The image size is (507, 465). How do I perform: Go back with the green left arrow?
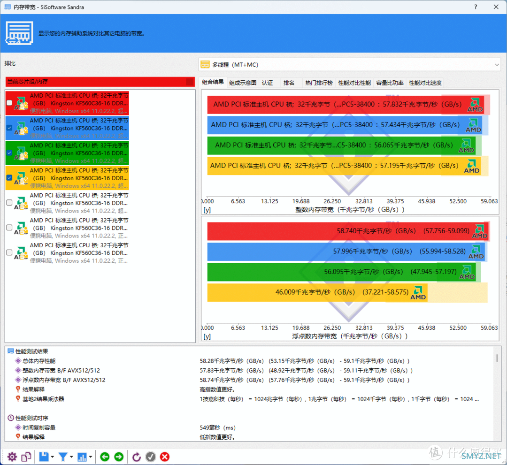point(105,457)
